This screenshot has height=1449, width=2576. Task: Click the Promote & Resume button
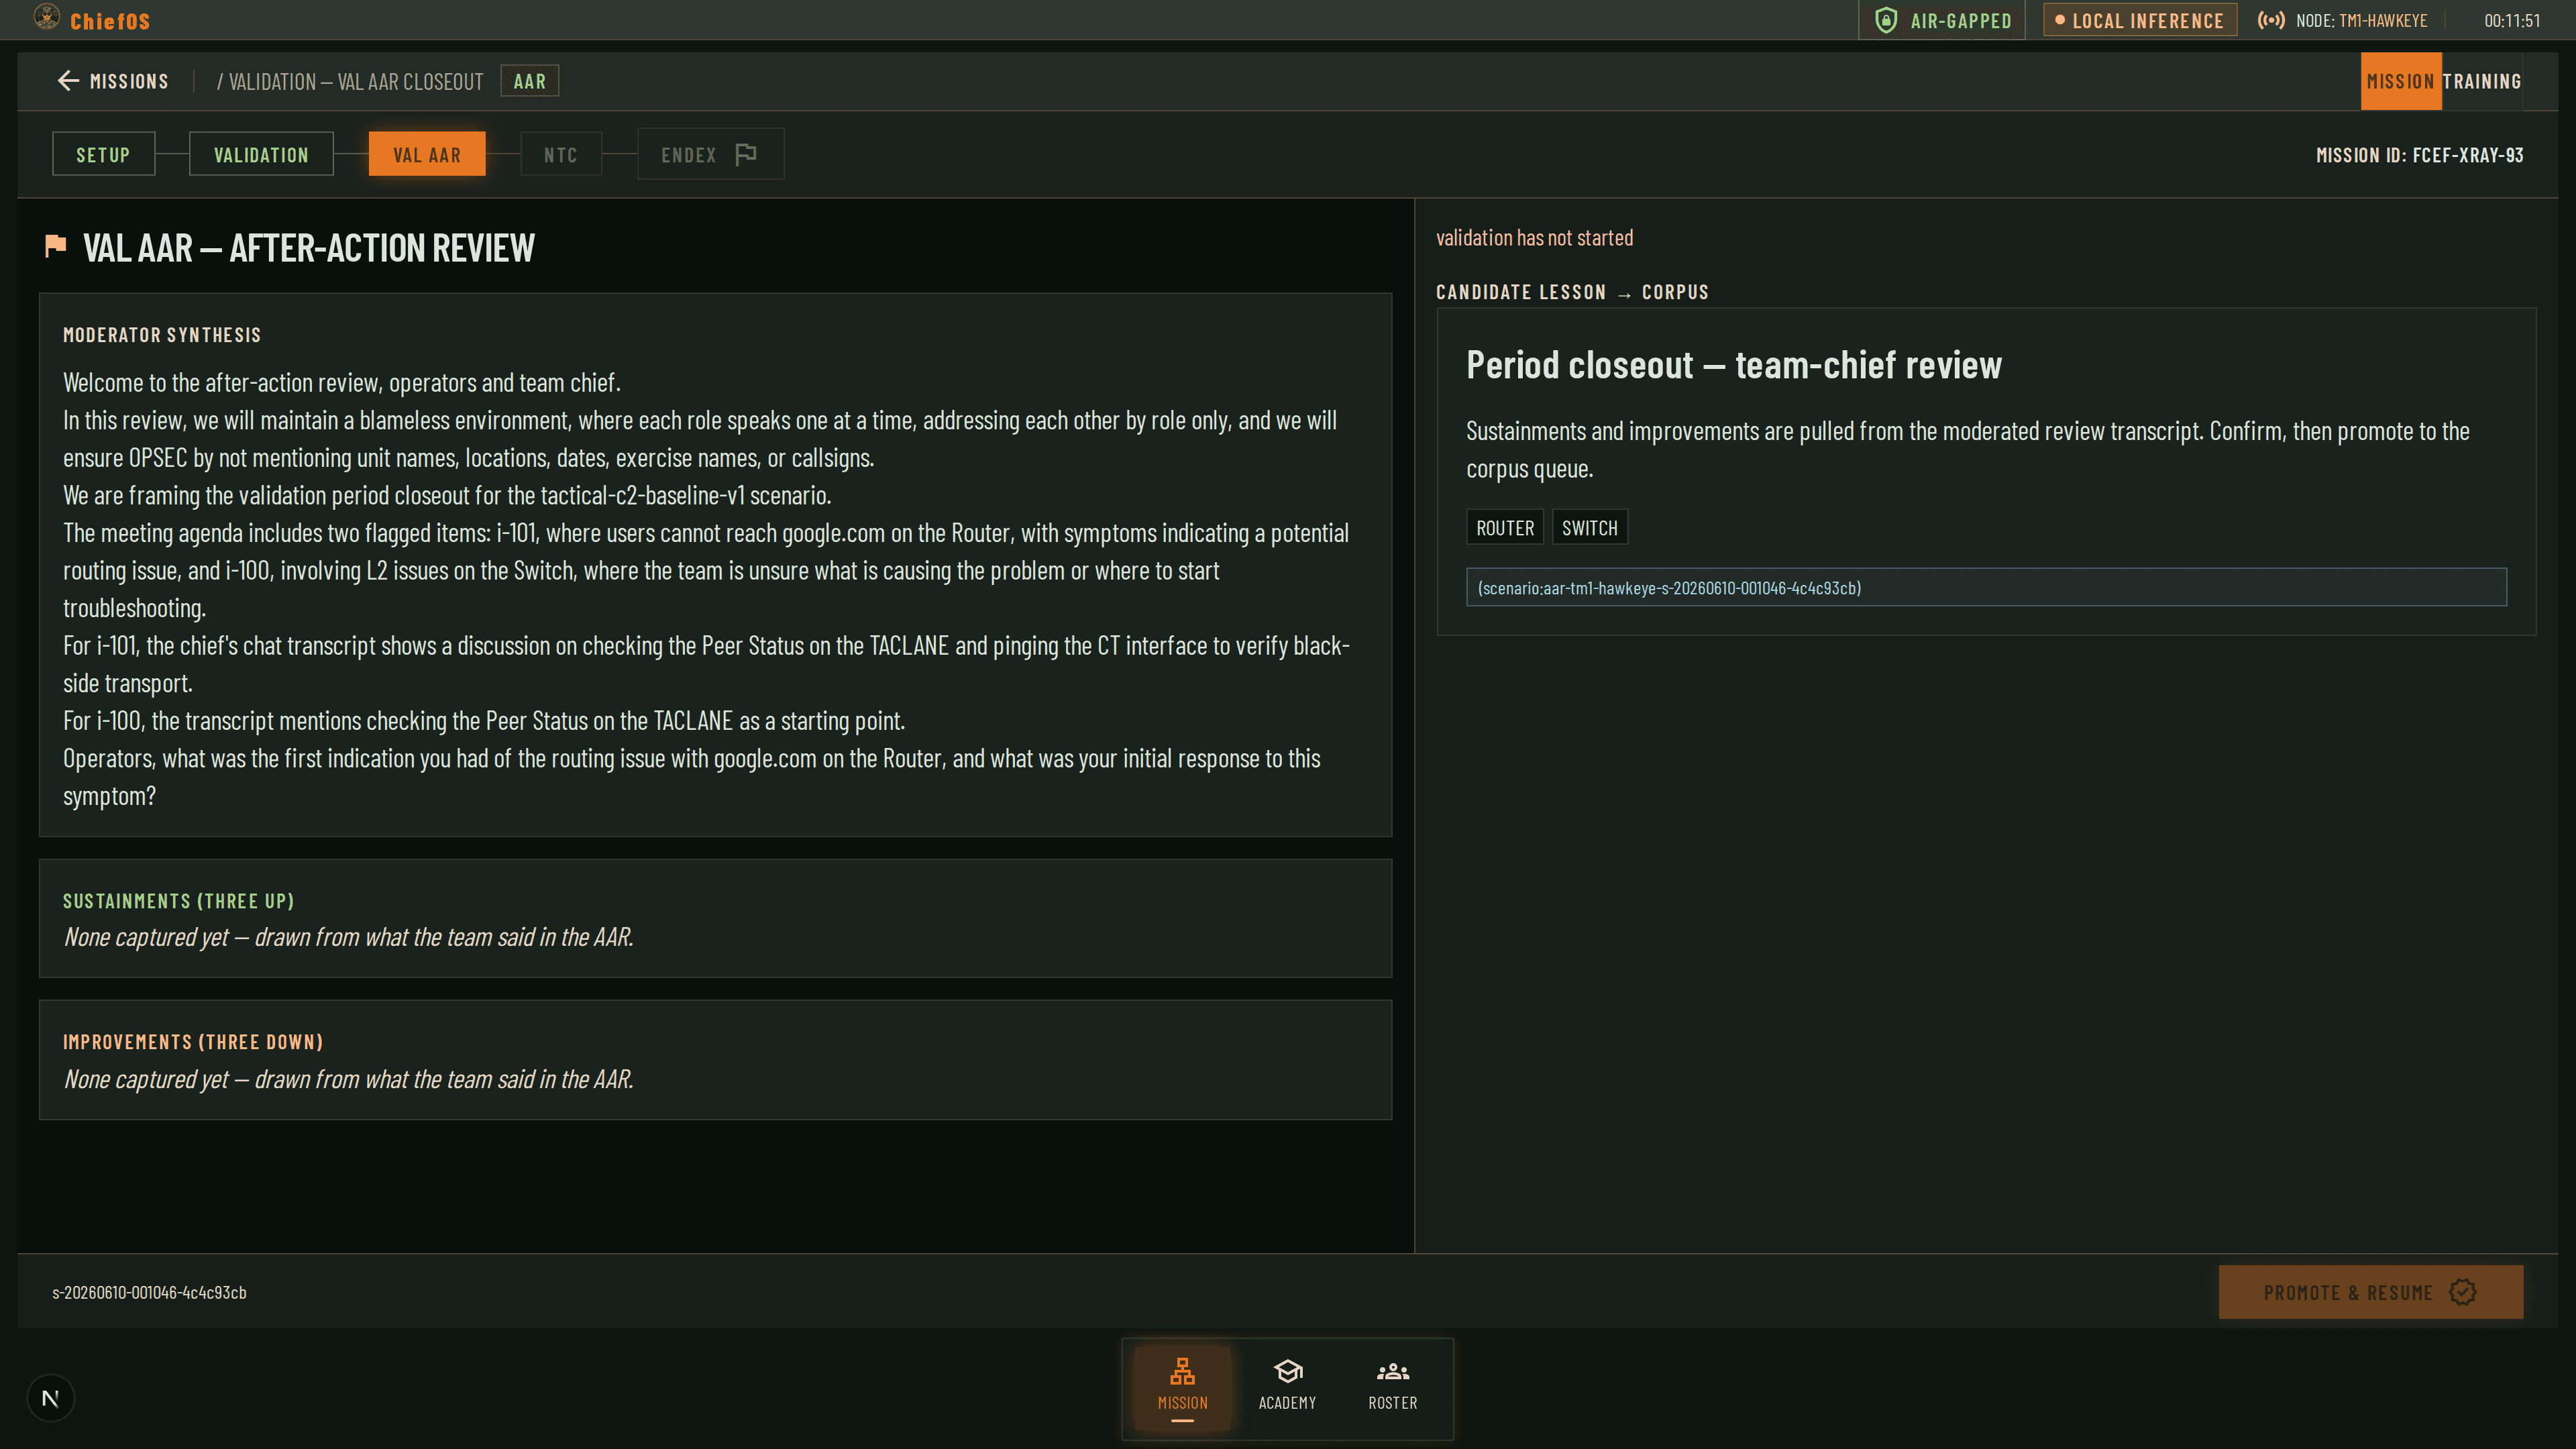pos(2370,1292)
